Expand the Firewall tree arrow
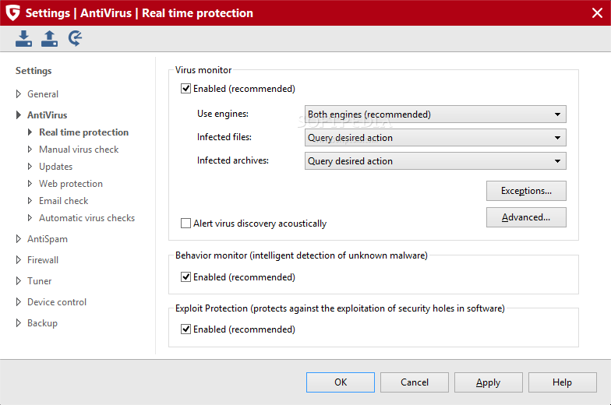The height and width of the screenshot is (405, 611). pos(19,260)
